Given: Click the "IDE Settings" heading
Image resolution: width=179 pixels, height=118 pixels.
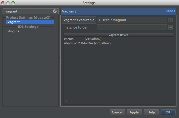Looking at the screenshot, I should 28,27.
